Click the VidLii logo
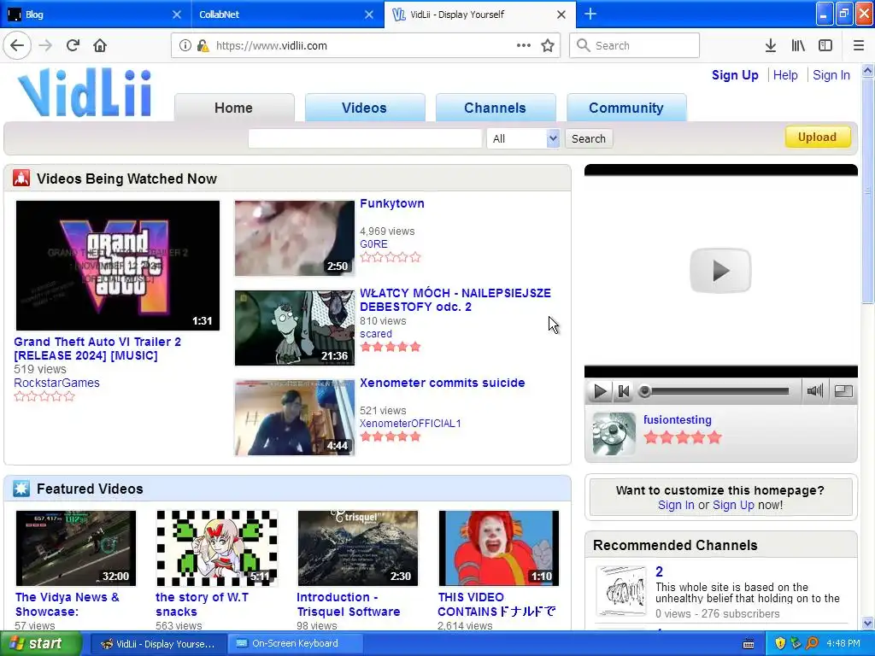 [85, 92]
